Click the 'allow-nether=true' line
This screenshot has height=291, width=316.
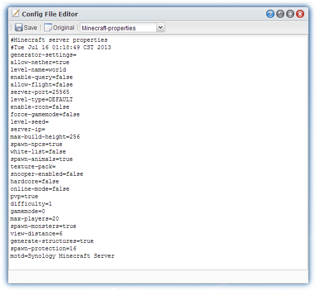click(x=40, y=63)
